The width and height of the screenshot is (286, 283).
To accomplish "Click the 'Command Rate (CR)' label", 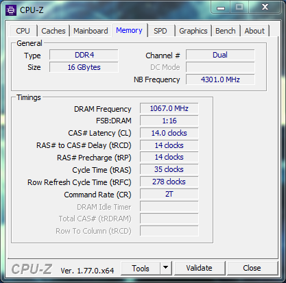I will [97, 195].
